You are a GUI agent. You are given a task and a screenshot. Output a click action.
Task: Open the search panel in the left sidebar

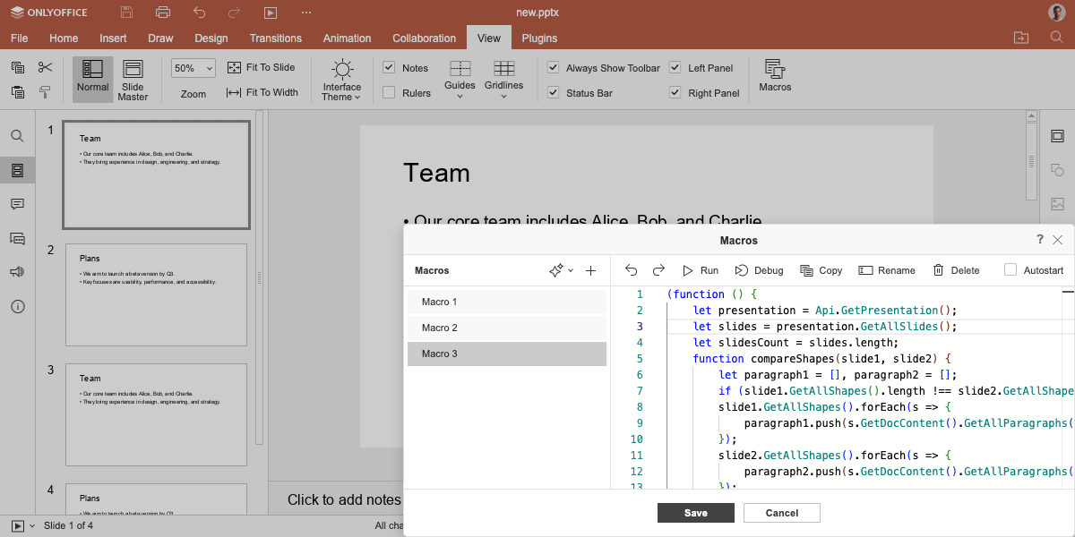[x=18, y=136]
